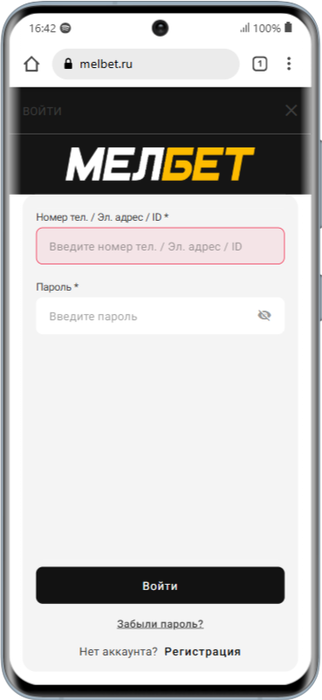Open the Забыли пароль? link
Image resolution: width=322 pixels, height=700 pixels.
161,624
